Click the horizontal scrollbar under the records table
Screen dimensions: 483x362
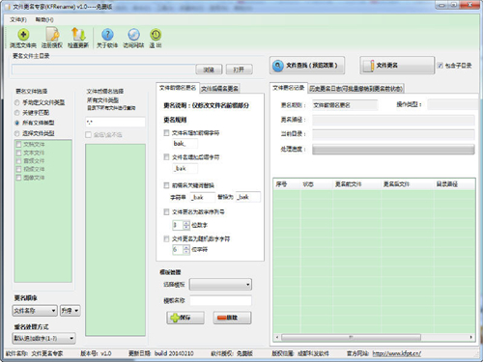(351, 337)
